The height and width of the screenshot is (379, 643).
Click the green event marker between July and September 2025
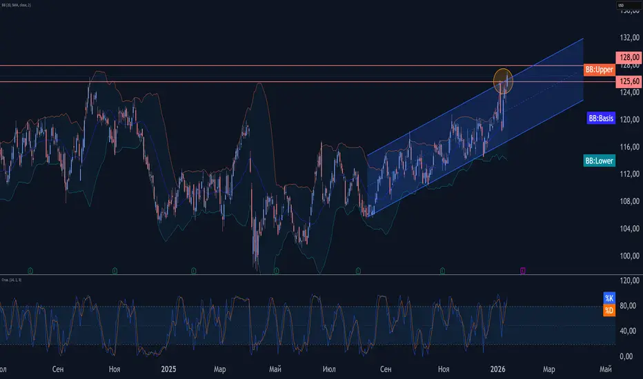tap(358, 270)
